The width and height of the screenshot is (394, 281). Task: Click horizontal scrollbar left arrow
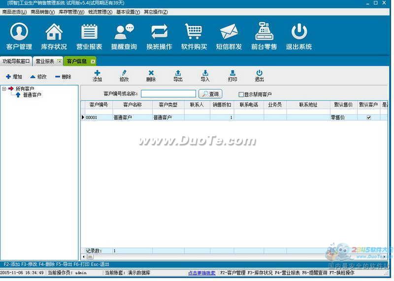(83, 257)
